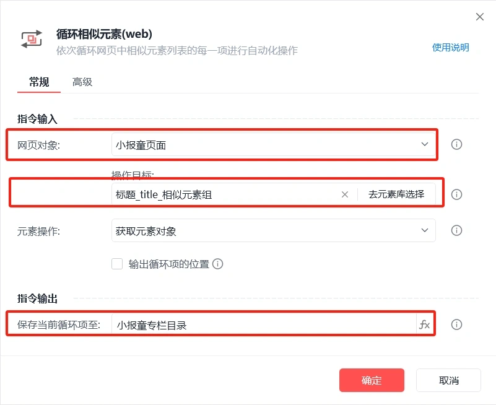Click the 去元素库选择 button

(396, 194)
